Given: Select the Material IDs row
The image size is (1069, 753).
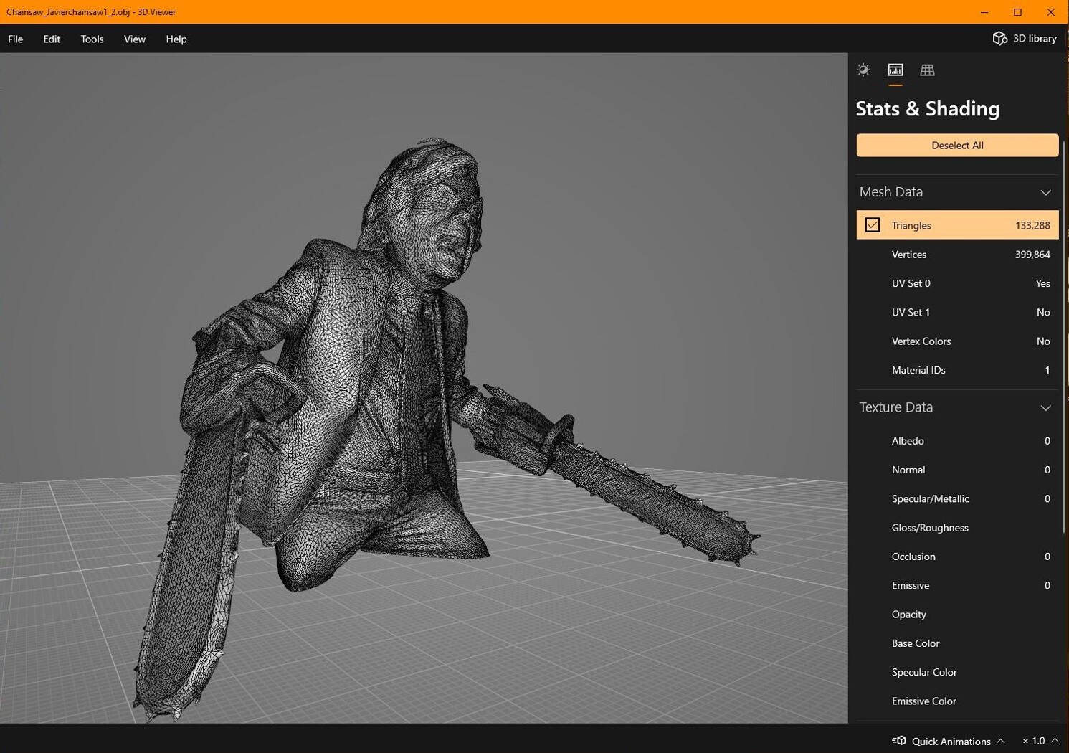Looking at the screenshot, I should pyautogui.click(x=957, y=370).
